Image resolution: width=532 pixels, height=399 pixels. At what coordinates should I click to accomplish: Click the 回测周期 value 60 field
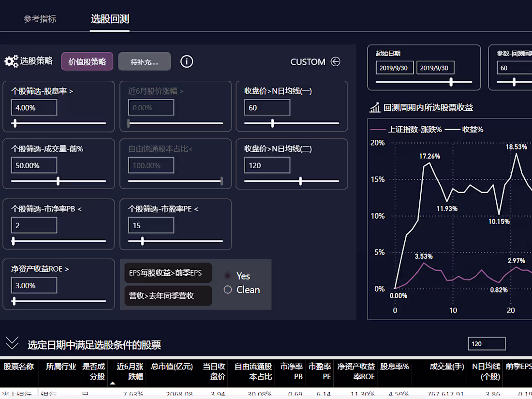pyautogui.click(x=515, y=68)
